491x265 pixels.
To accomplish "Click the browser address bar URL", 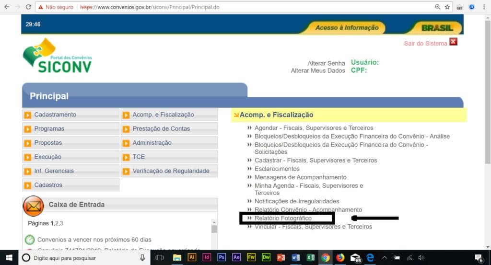I will (150, 7).
